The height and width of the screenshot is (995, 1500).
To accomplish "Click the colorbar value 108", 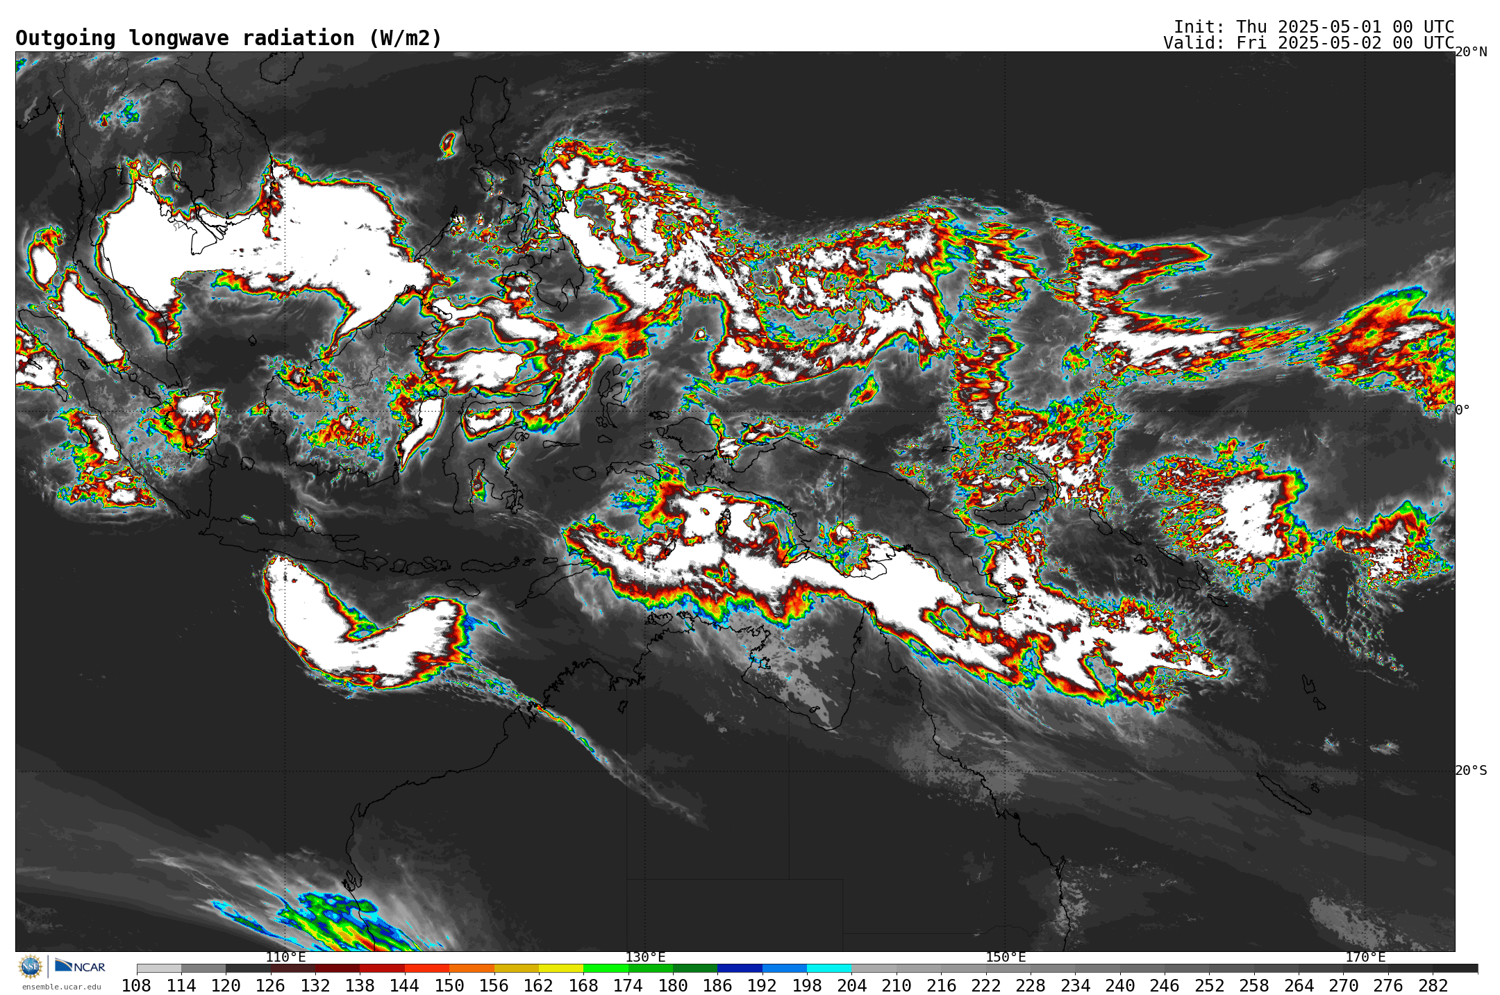I will (137, 986).
